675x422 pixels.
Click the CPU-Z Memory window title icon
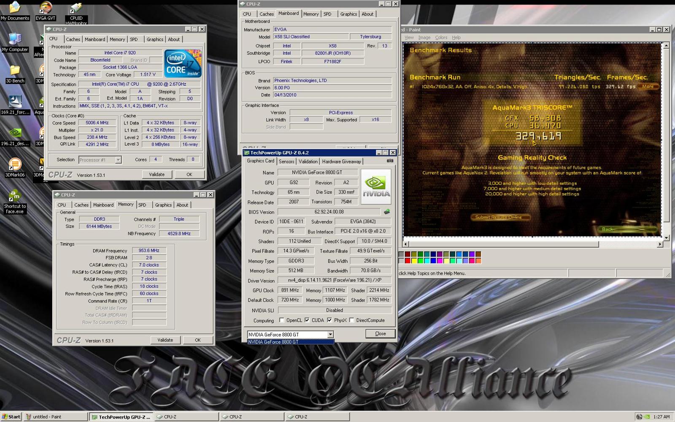coord(57,195)
